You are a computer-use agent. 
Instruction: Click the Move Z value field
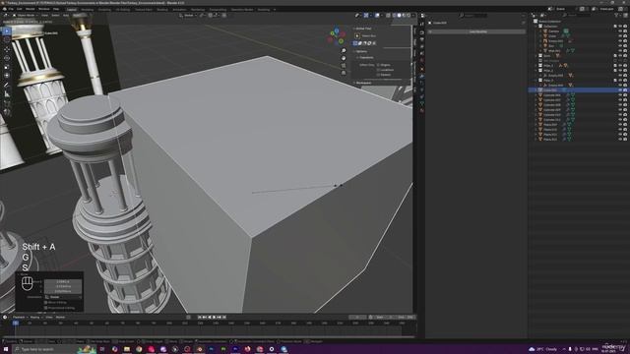63,291
